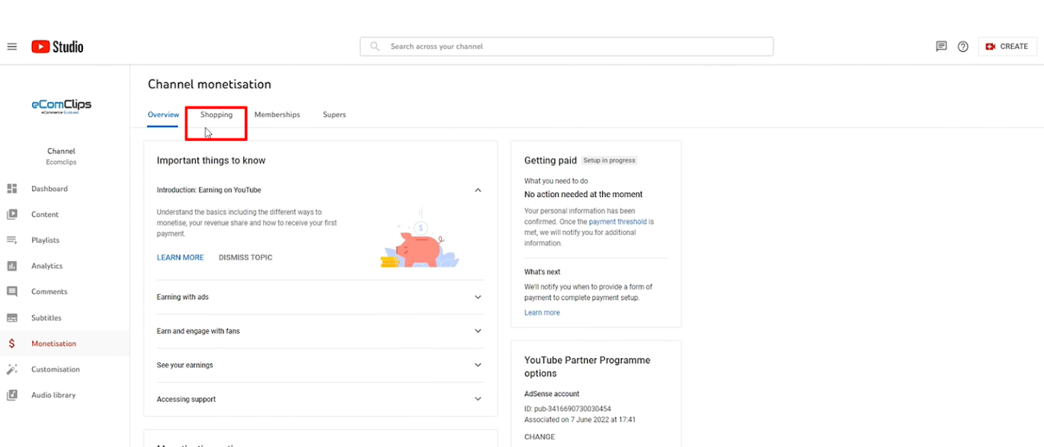The height and width of the screenshot is (447, 1044).
Task: Click the channel search field
Action: coord(566,46)
